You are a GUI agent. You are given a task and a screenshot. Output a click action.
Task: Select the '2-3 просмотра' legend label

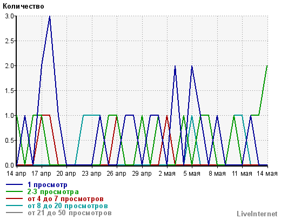pos(53,192)
